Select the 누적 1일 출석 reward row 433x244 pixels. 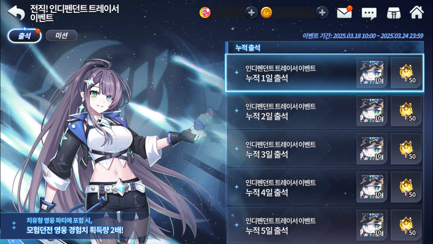click(325, 73)
